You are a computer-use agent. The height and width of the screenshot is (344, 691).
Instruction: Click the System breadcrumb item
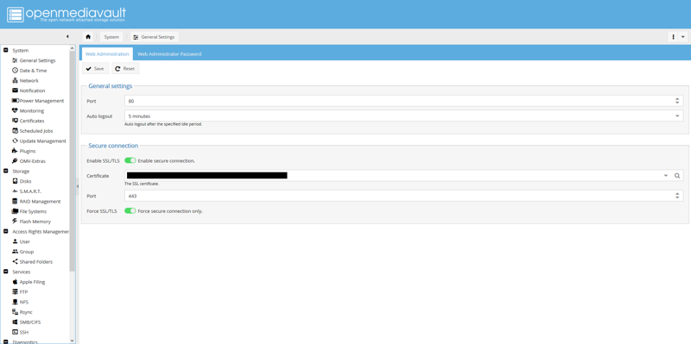coord(111,37)
